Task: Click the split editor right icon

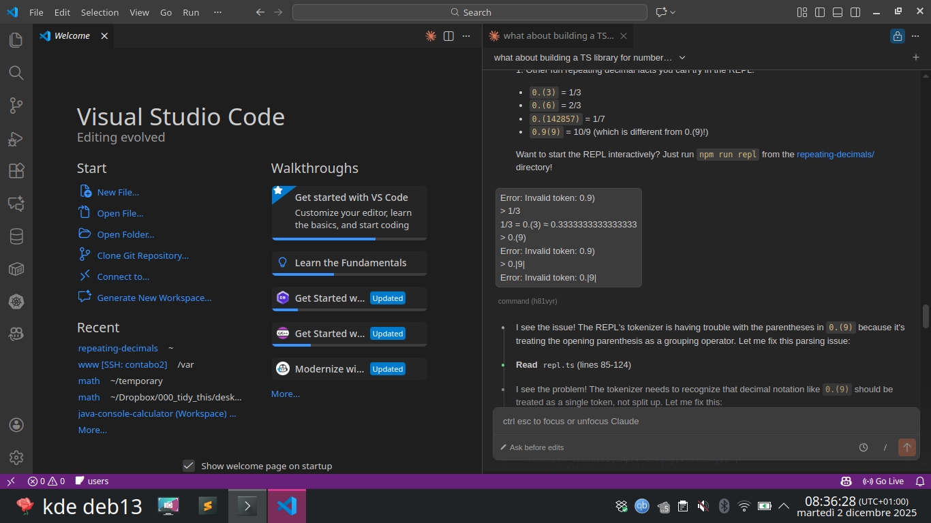Action: pos(448,36)
